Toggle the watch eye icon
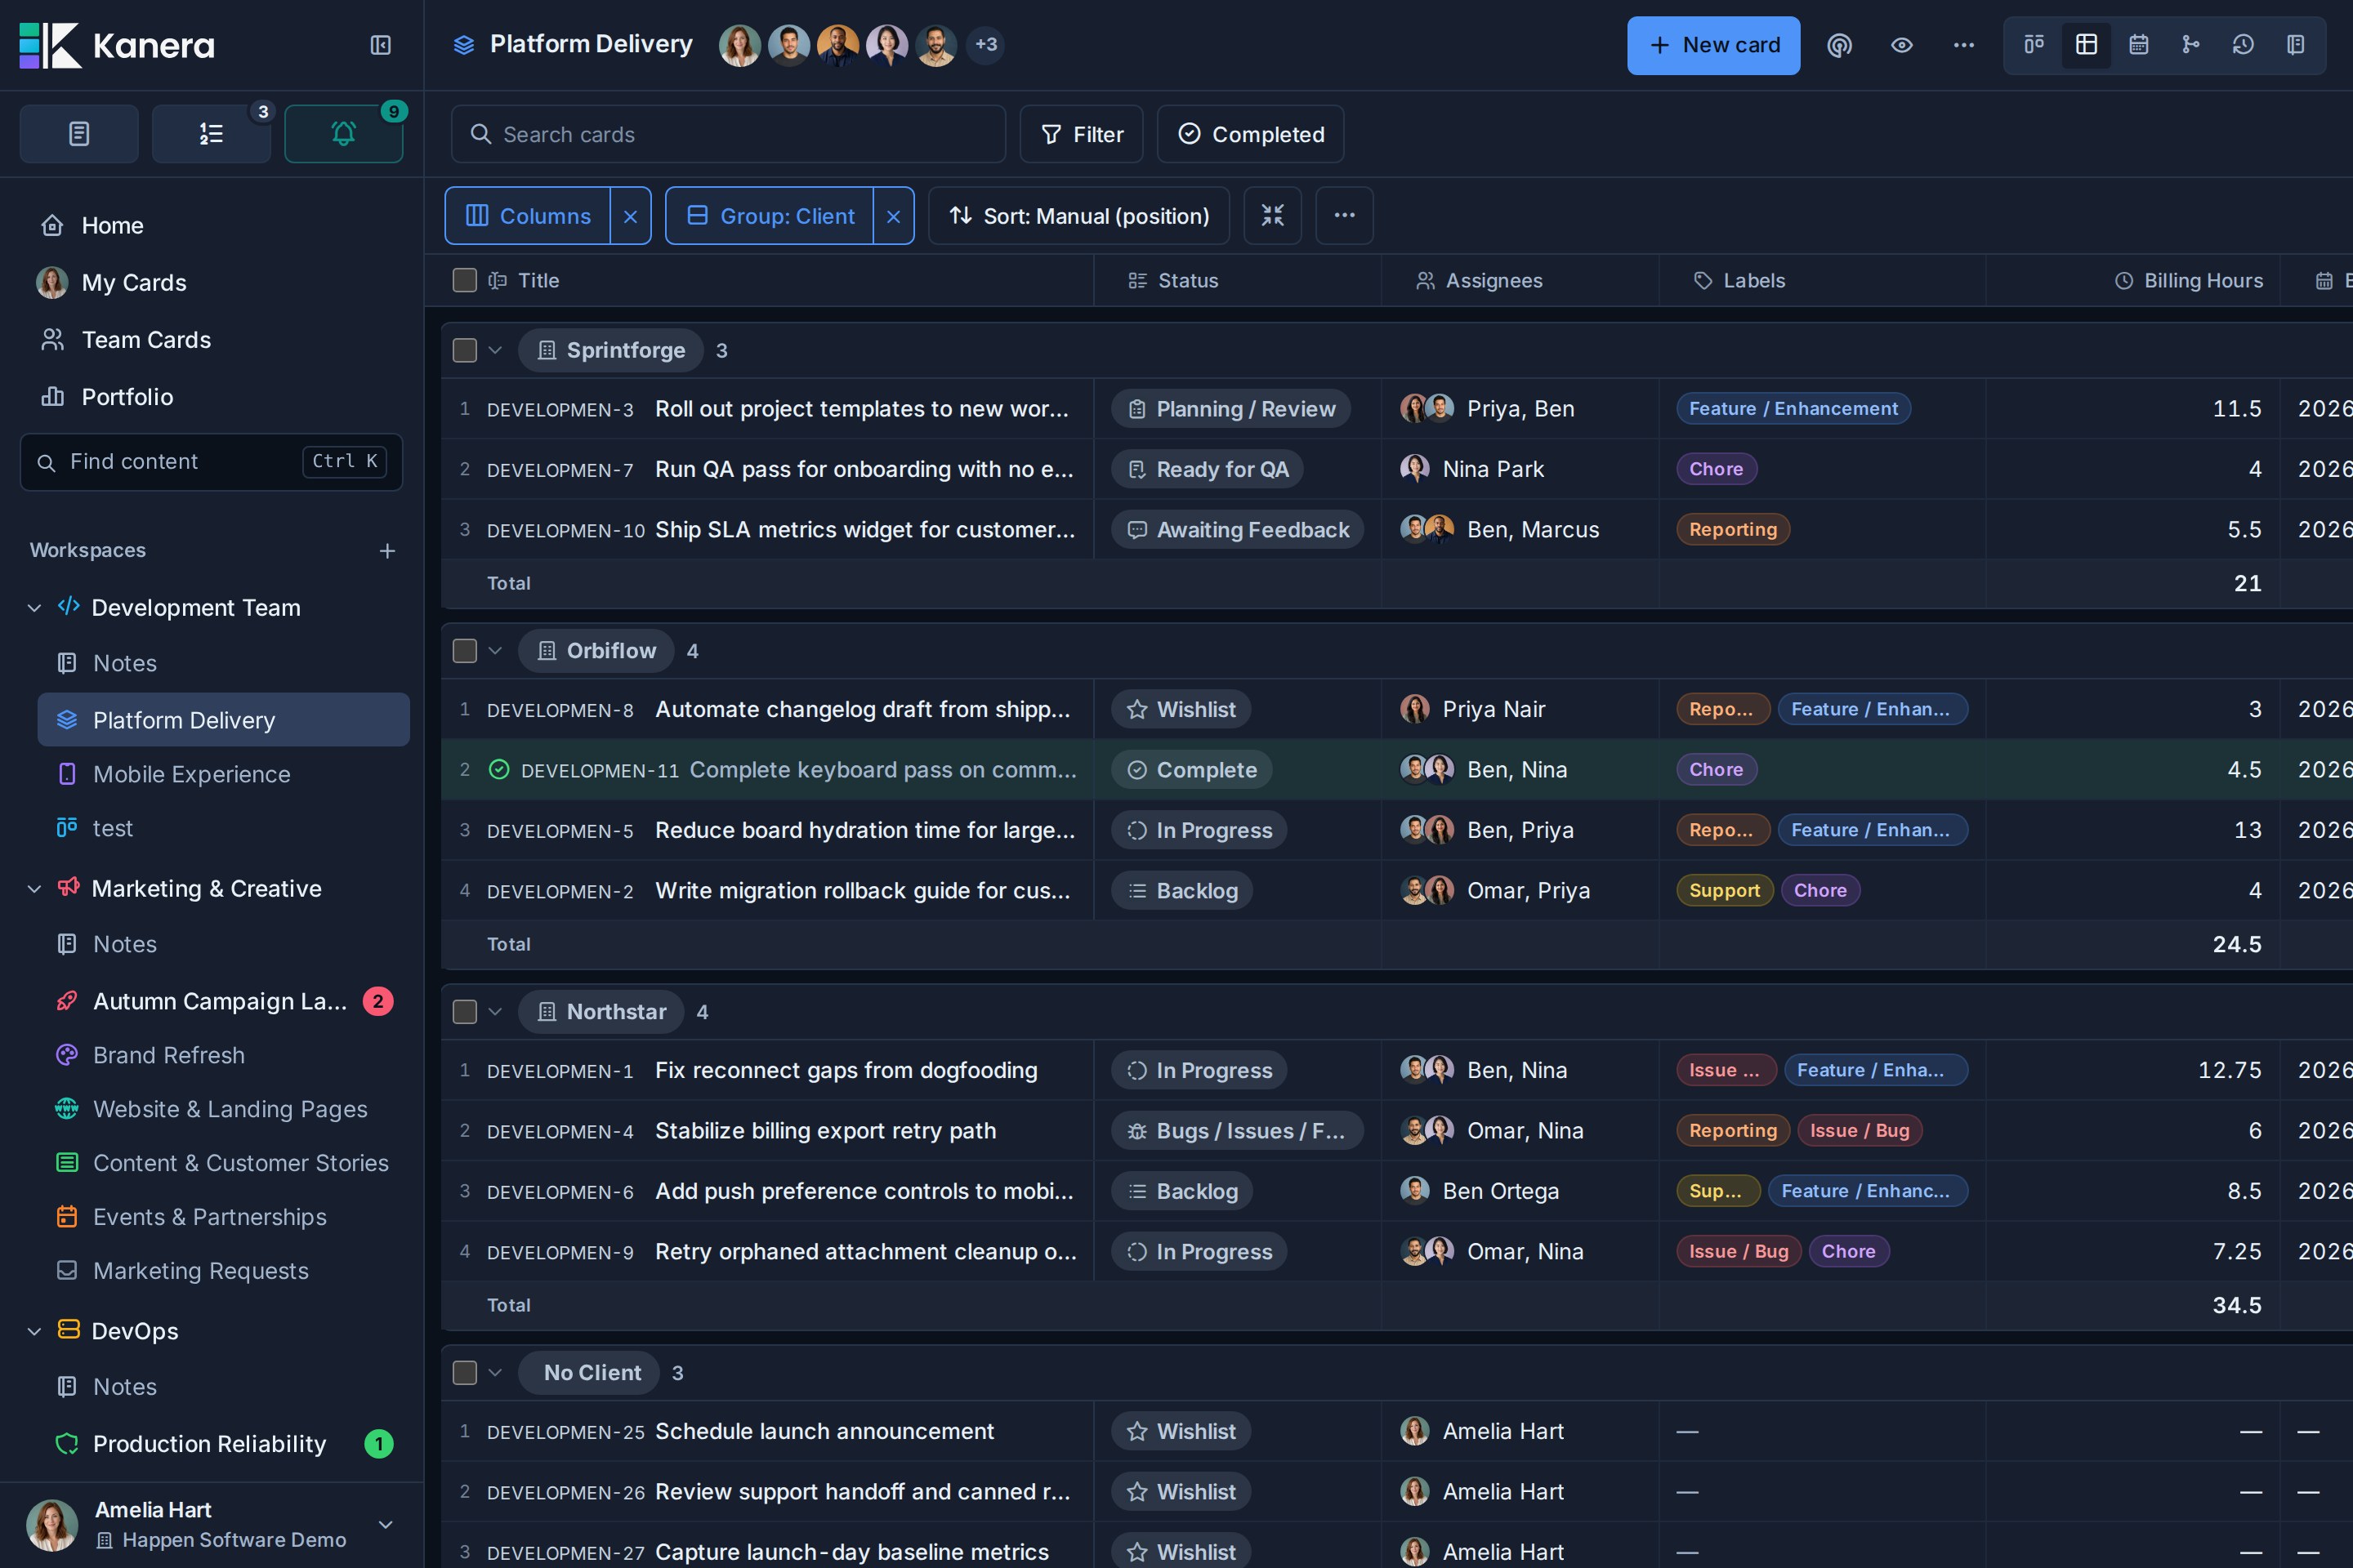 click(1902, 45)
